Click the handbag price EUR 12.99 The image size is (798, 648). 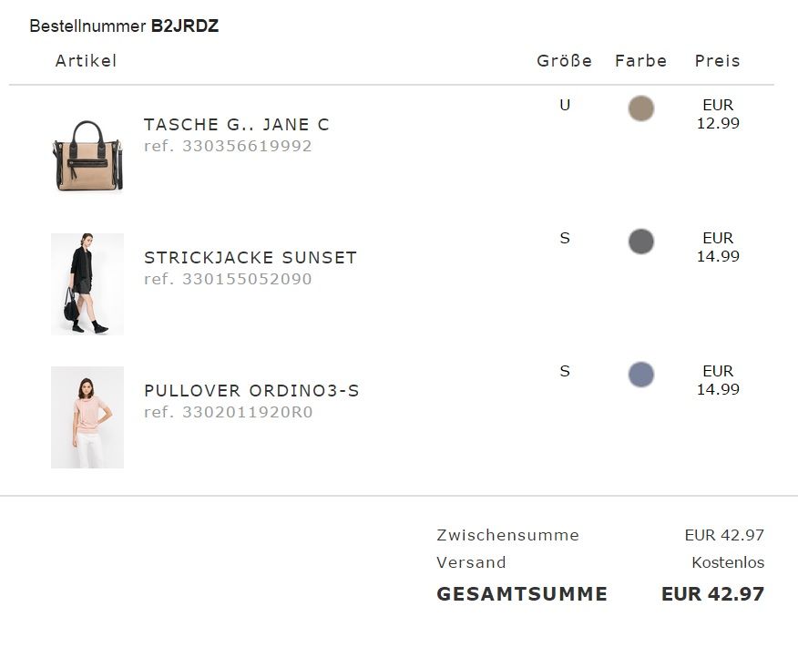point(718,114)
